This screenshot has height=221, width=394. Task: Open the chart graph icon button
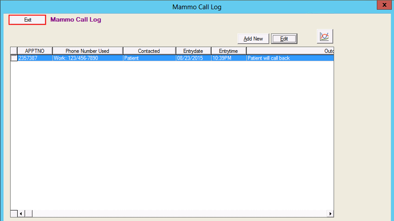click(324, 37)
